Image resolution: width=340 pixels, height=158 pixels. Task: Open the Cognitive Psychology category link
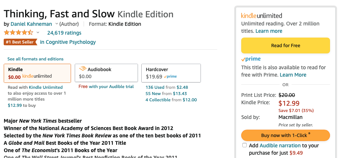[x=68, y=42]
